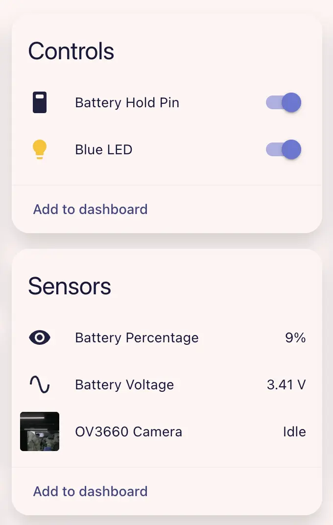Click the 3.41 V voltage reading

click(x=286, y=385)
